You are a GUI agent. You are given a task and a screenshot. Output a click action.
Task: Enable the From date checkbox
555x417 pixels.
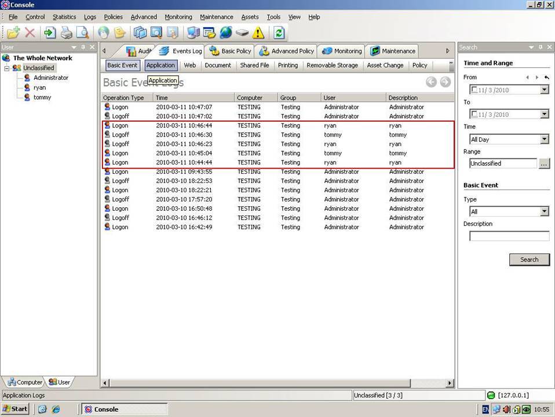[x=475, y=90]
